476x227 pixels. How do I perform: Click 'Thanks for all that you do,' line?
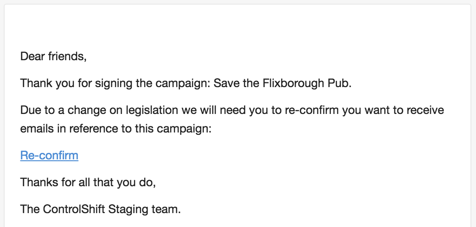tap(88, 183)
